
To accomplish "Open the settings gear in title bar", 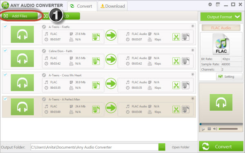I will tap(210, 4).
